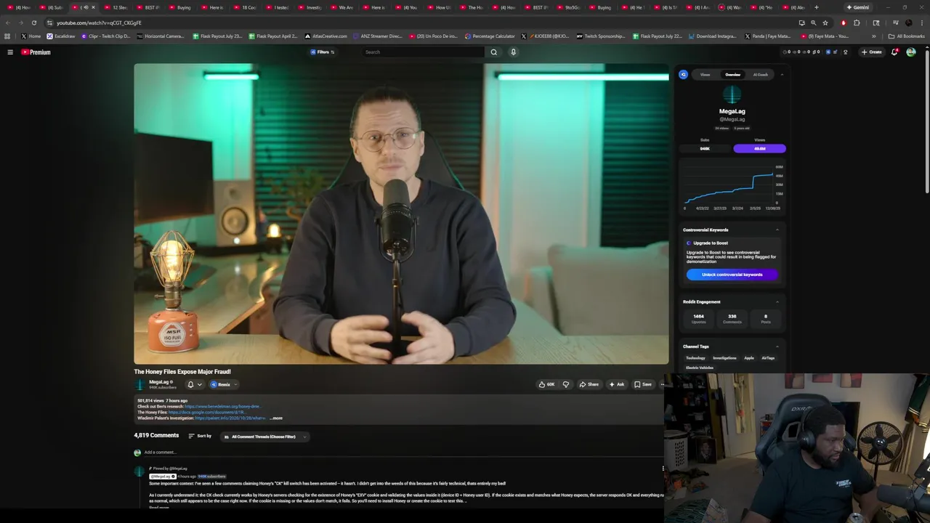
Task: Click the Investigations channel tag
Action: (724, 358)
